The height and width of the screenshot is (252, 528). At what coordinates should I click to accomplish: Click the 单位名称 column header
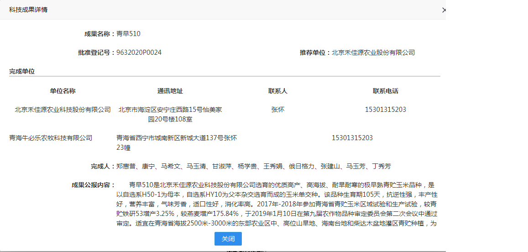click(x=63, y=91)
